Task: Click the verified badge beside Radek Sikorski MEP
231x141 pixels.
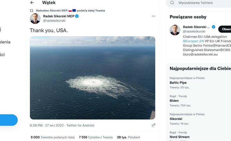Action: coord(77,16)
